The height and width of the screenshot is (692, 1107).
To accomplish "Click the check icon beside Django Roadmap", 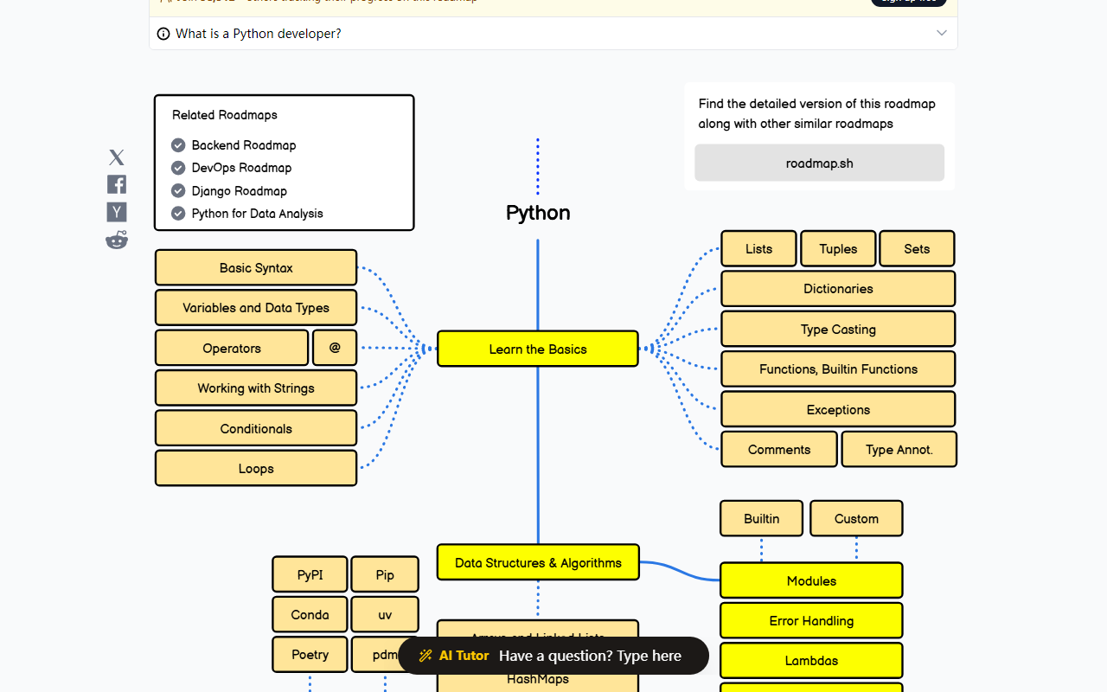I will (x=178, y=191).
